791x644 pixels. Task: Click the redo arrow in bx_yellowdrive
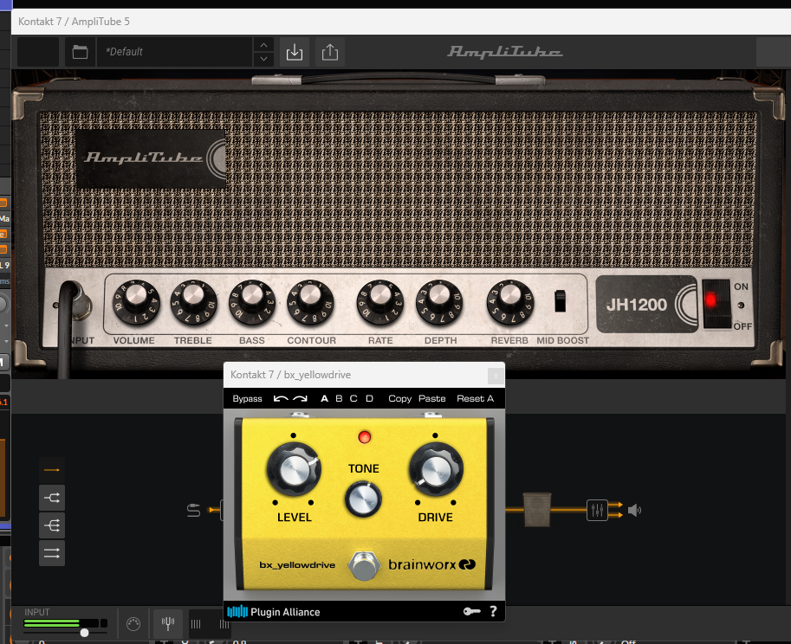pos(300,398)
